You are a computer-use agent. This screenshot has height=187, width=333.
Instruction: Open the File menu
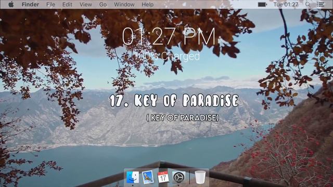pos(50,5)
